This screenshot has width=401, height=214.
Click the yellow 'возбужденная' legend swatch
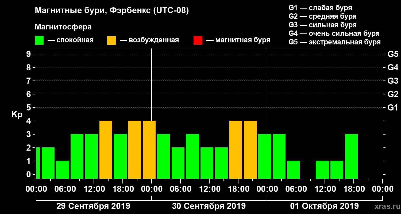[111, 40]
